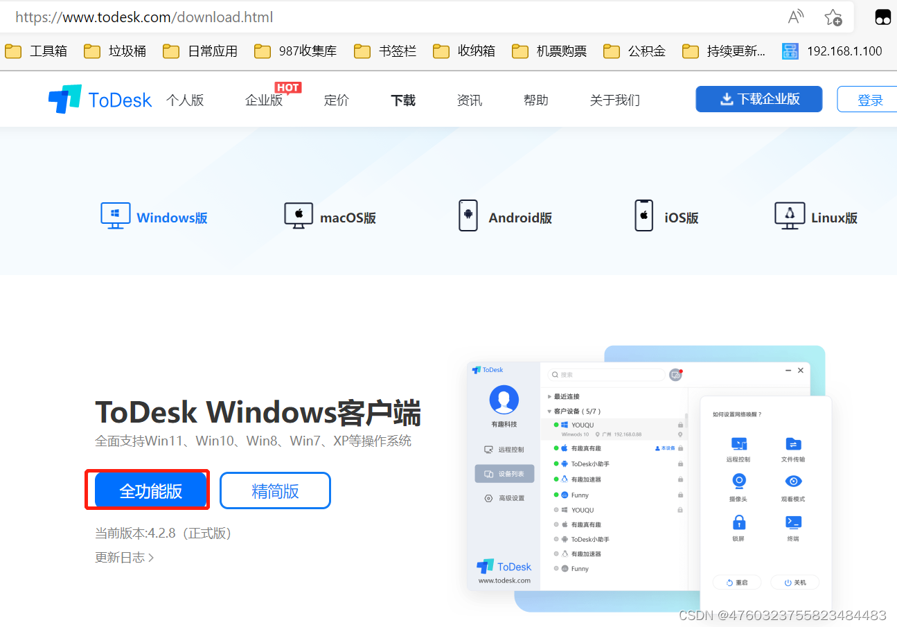The width and height of the screenshot is (897, 627).
Task: Click the read aloud icon in address bar
Action: tap(796, 17)
